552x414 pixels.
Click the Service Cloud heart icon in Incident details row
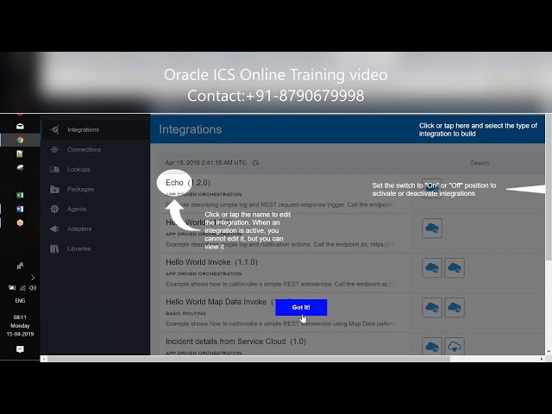click(x=455, y=346)
